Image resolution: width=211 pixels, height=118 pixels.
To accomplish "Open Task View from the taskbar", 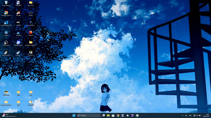I will coord(104,115).
